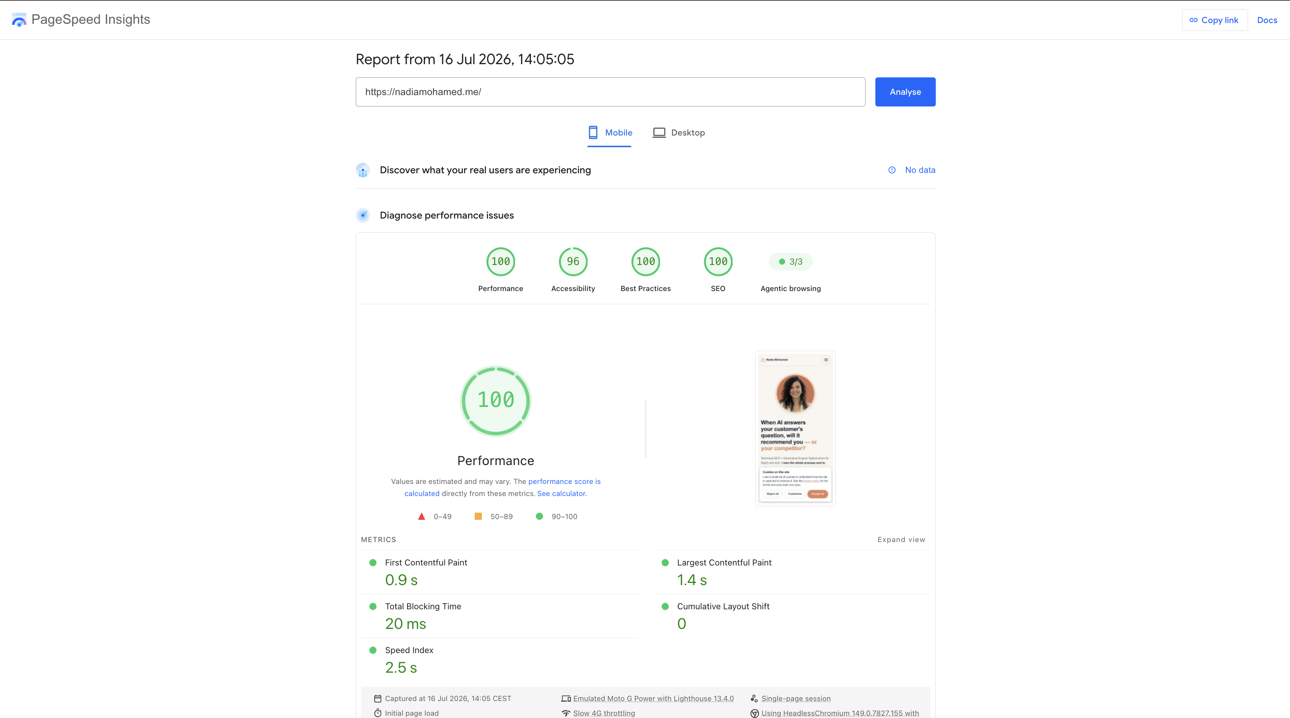Click the Total Blocking Time value 20 ms
The width and height of the screenshot is (1290, 718).
coord(405,624)
